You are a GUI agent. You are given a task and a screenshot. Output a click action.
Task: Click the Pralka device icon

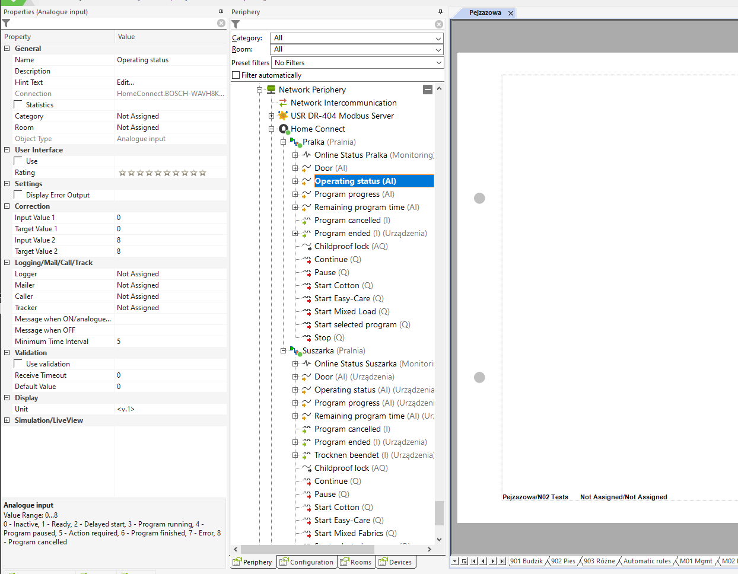295,142
